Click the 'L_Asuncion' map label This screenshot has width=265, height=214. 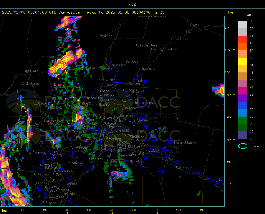click(147, 69)
